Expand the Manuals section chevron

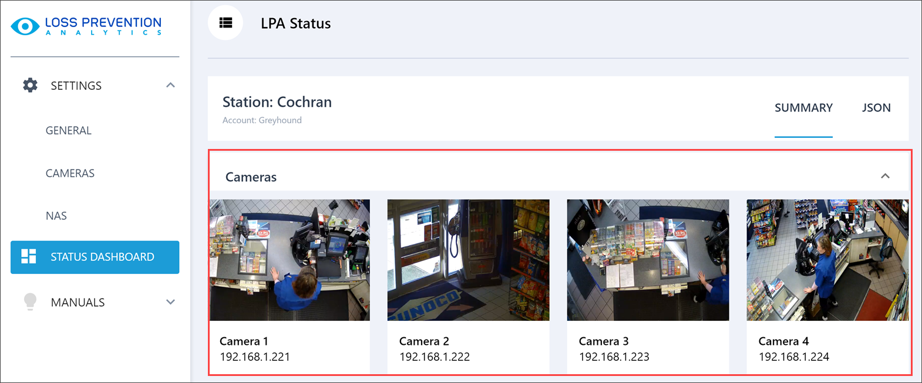point(170,302)
